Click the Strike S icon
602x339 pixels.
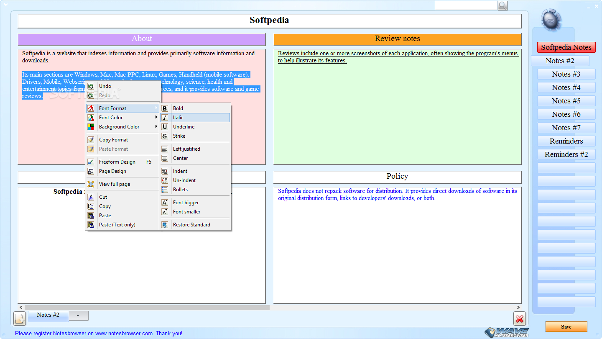click(165, 136)
